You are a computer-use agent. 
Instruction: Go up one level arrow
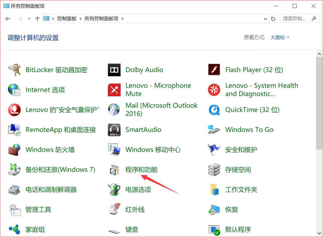coord(37,19)
